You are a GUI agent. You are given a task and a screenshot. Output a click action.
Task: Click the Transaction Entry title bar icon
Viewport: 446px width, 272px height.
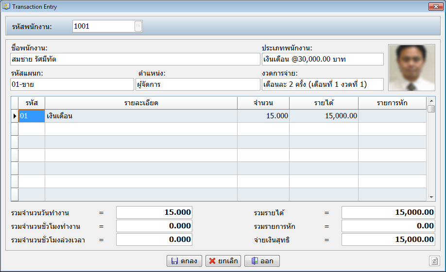coord(6,6)
